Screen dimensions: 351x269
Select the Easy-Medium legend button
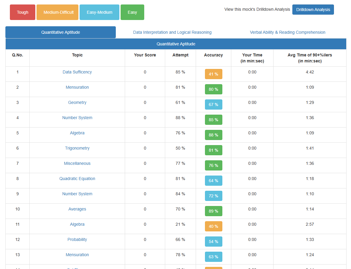[99, 12]
